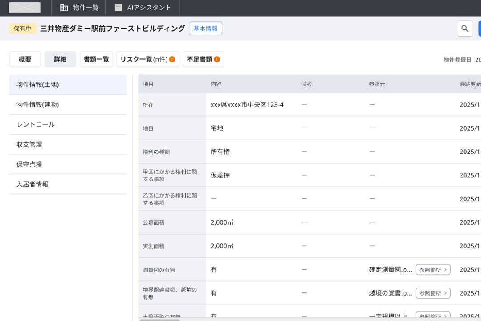The width and height of the screenshot is (481, 321).
Task: Click the AIアシスタント window icon
Action: 118,8
